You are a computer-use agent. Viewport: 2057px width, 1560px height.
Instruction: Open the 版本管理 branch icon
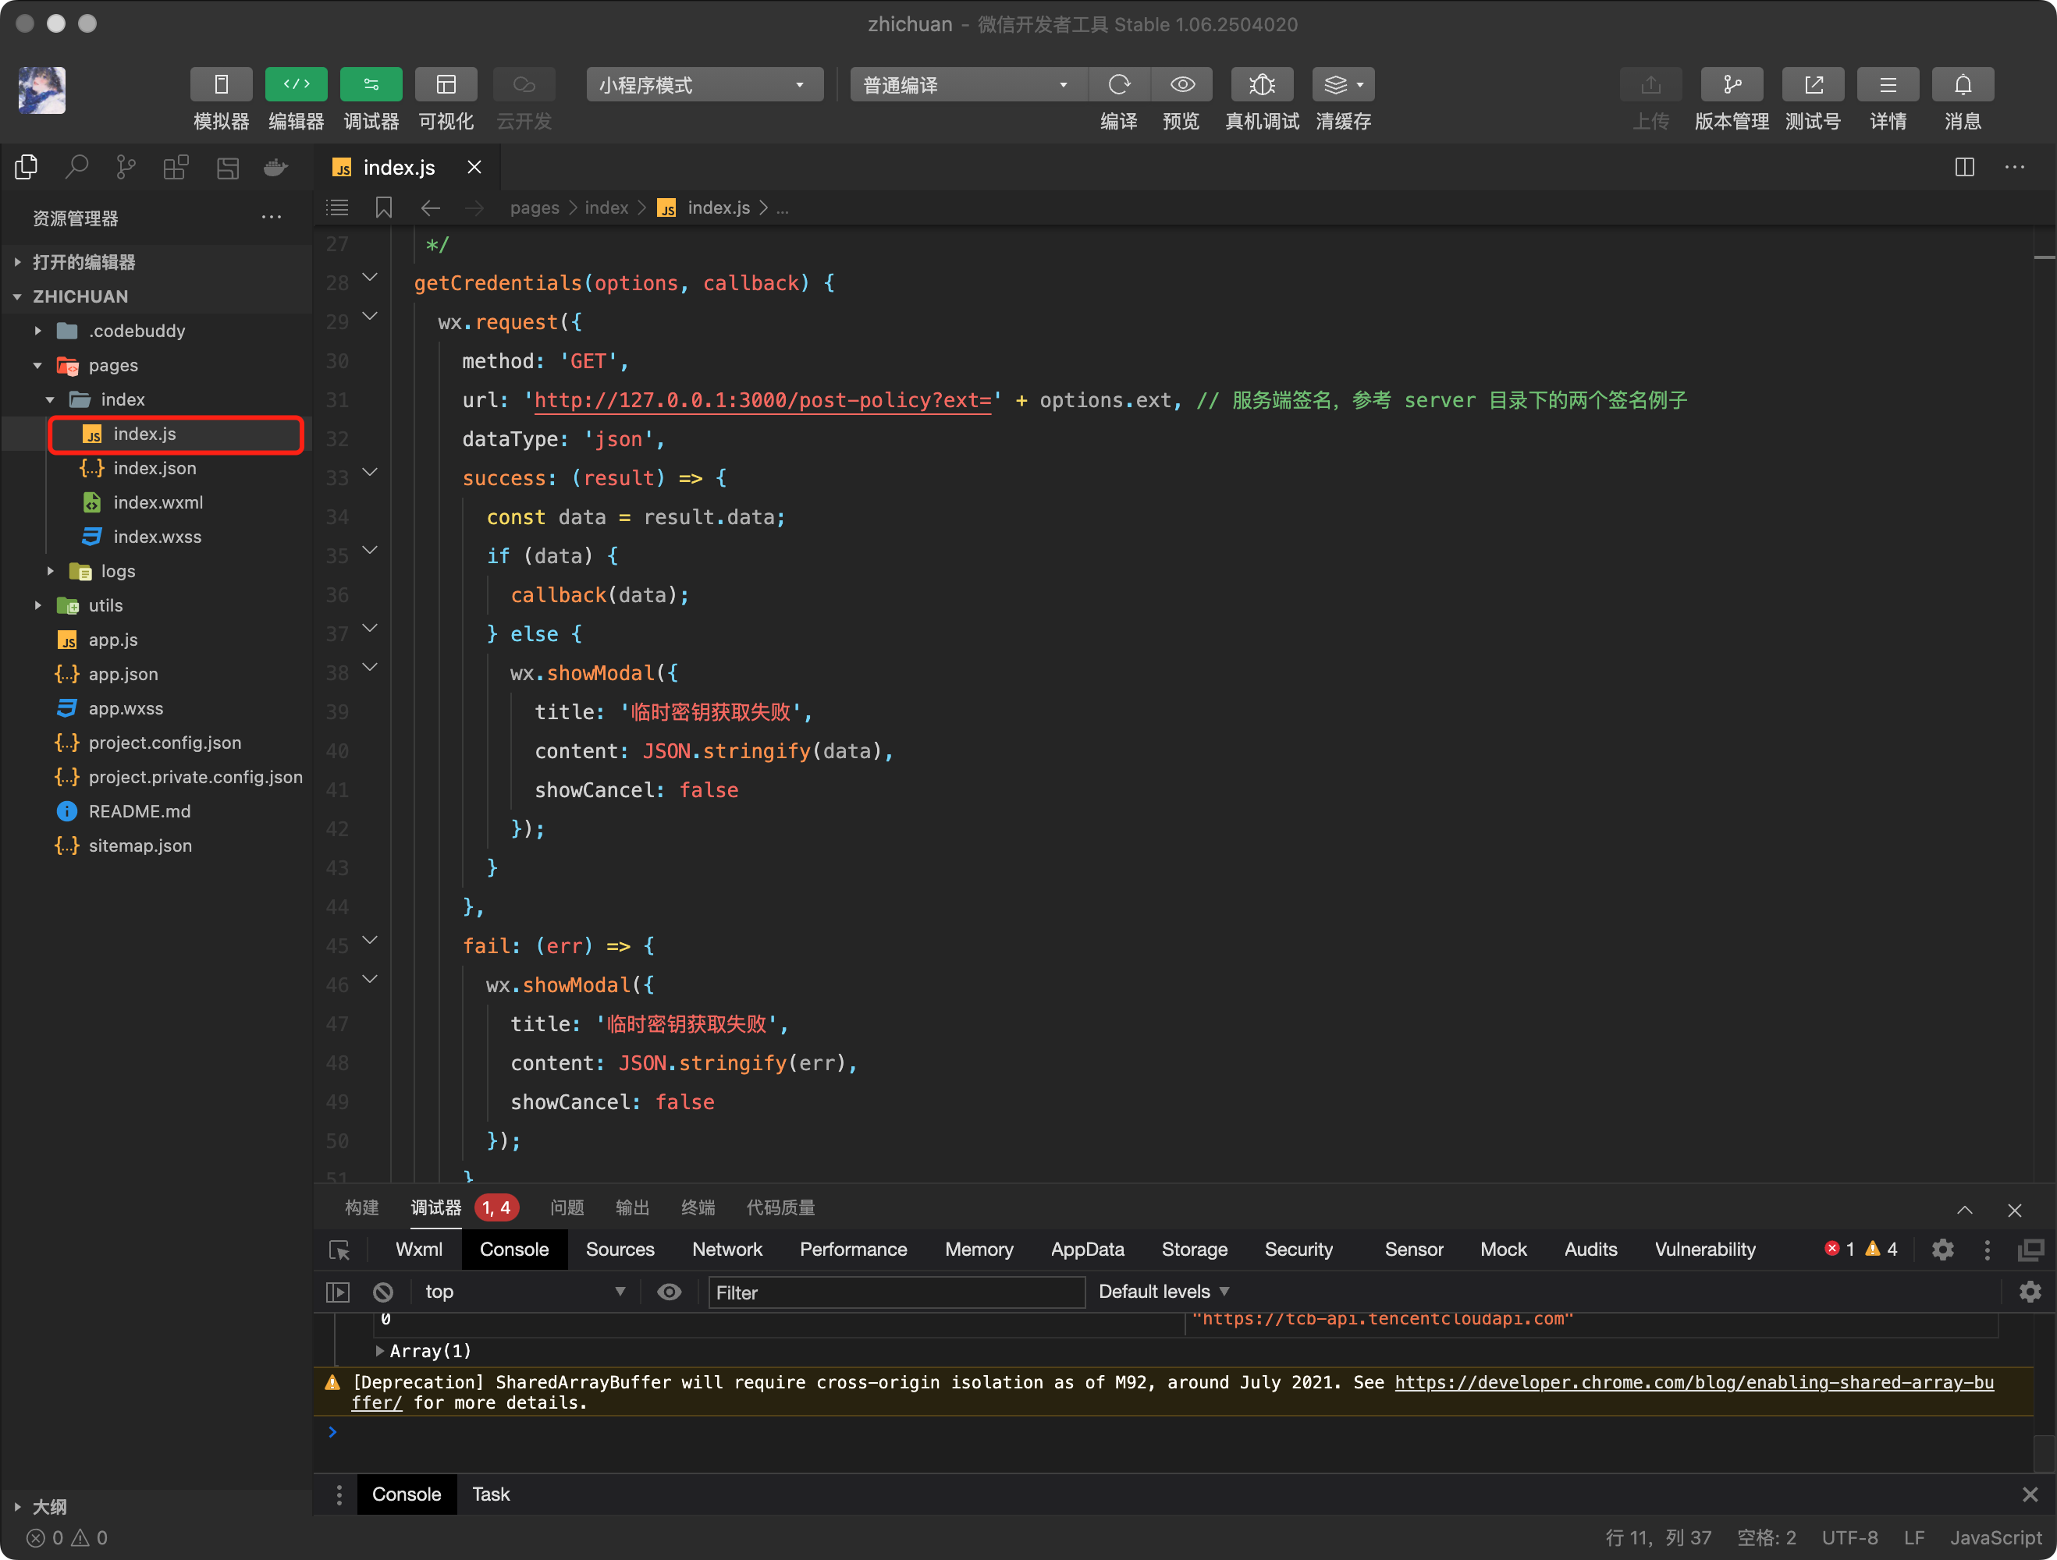pos(1731,84)
